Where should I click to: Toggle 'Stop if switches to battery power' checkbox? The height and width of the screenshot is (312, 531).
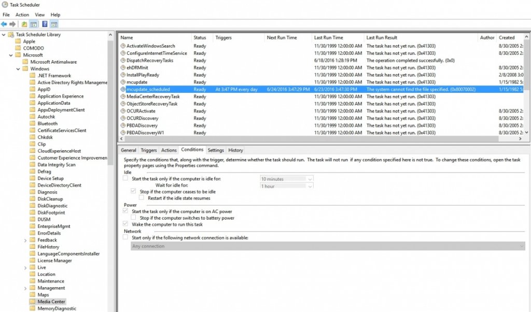click(x=133, y=218)
